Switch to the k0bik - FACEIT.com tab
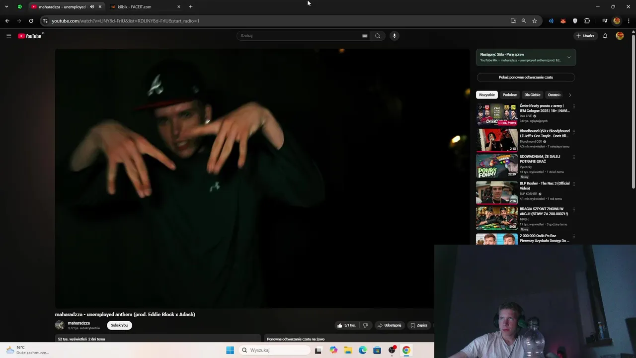The image size is (636, 358). [x=145, y=7]
